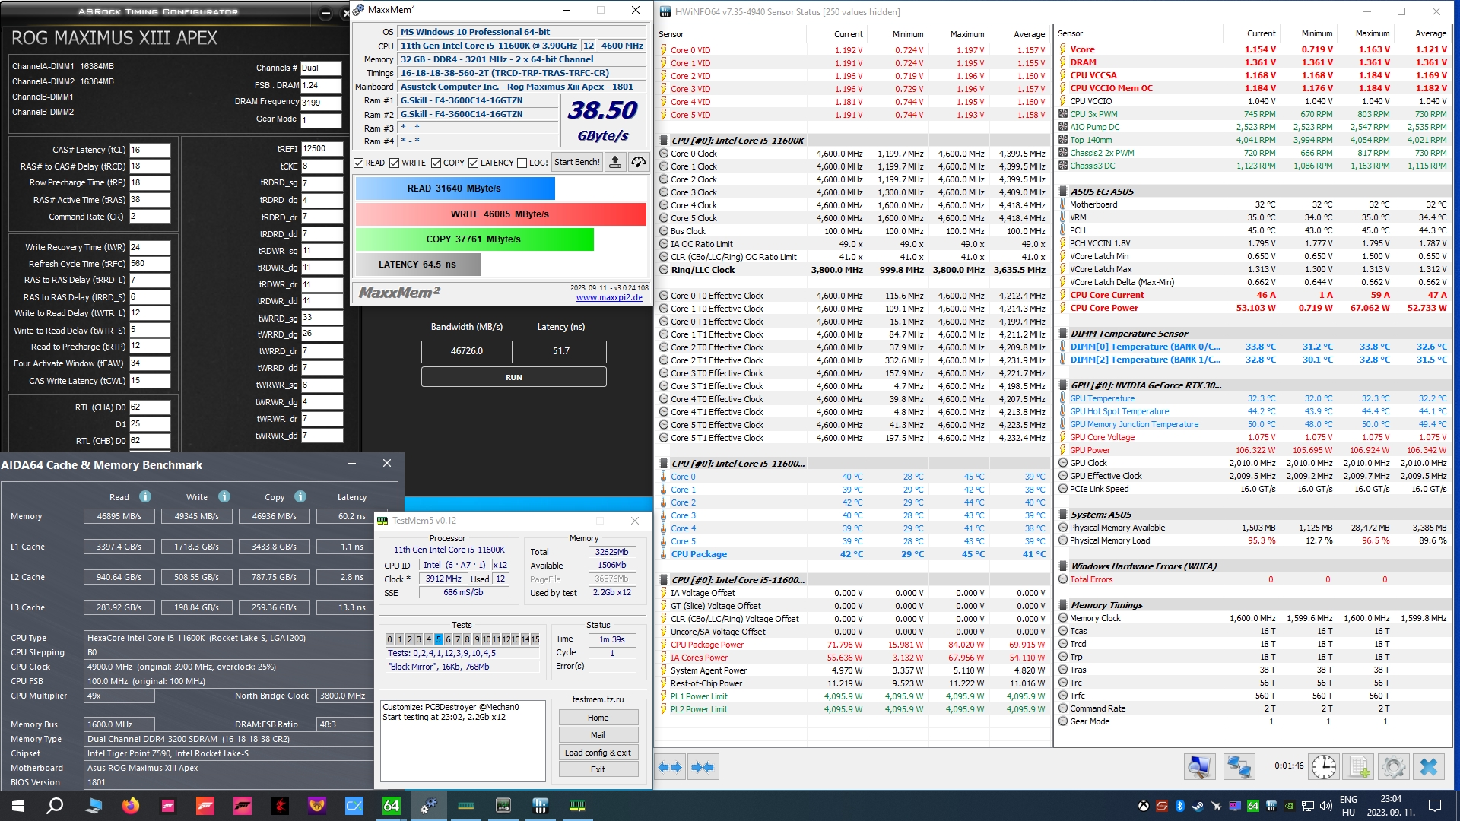Click the AIDA64 Write info icon
Screen dimensions: 1460x821
(x=224, y=496)
